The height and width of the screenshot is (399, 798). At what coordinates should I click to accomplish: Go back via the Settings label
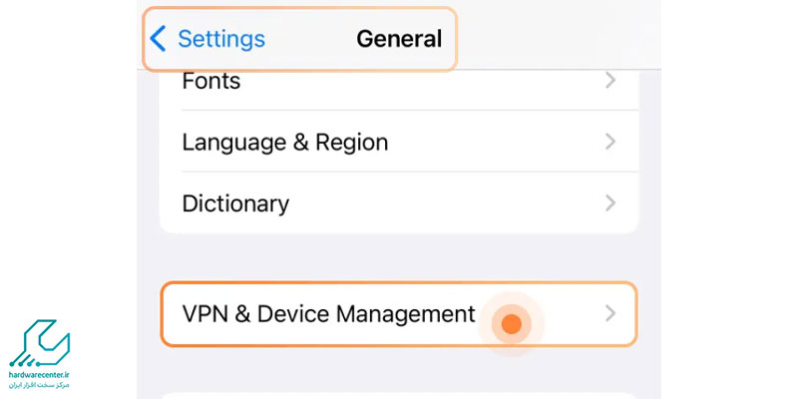[x=220, y=39]
